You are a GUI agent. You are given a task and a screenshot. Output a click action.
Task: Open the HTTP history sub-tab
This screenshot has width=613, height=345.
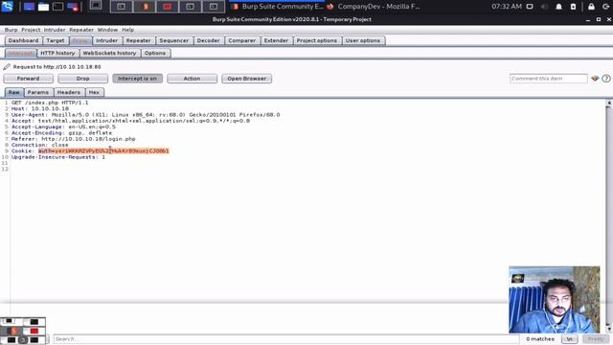coord(57,54)
